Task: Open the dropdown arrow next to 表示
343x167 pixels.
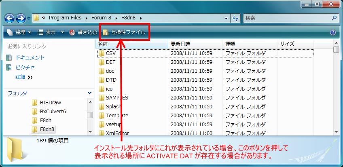Action: [62, 33]
